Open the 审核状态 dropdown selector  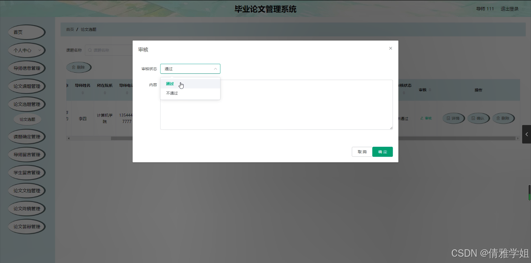point(190,69)
